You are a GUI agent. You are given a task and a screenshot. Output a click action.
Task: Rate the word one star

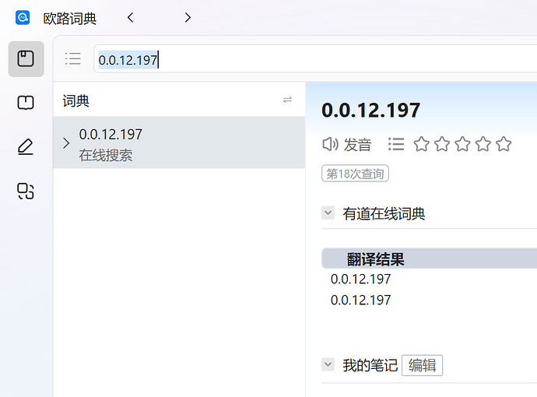click(x=421, y=144)
